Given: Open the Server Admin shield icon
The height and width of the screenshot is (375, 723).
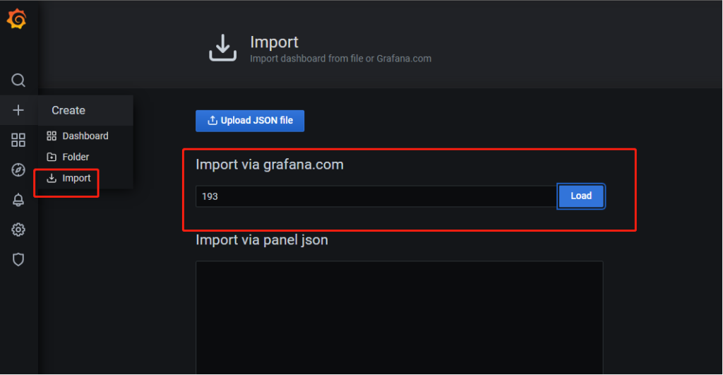Looking at the screenshot, I should coord(18,260).
